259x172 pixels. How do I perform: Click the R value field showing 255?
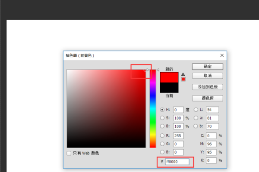point(178,135)
